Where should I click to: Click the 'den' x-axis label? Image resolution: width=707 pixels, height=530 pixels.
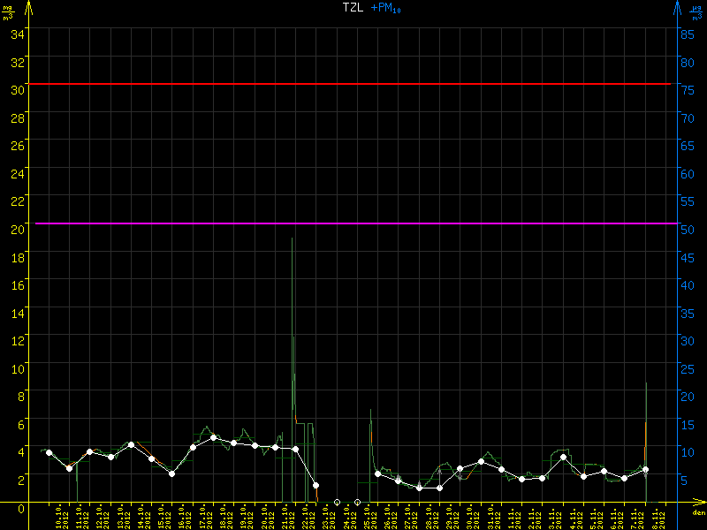[x=698, y=513]
